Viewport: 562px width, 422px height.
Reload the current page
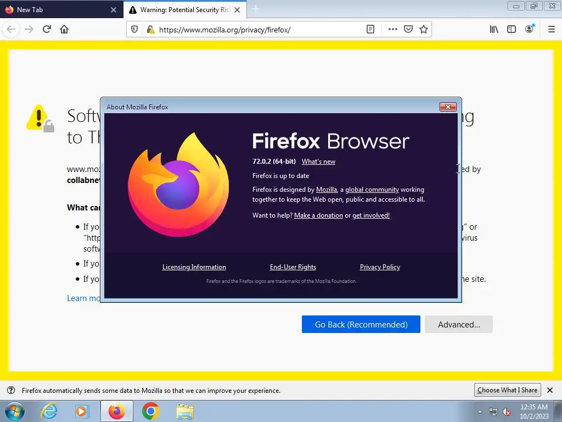coord(47,29)
